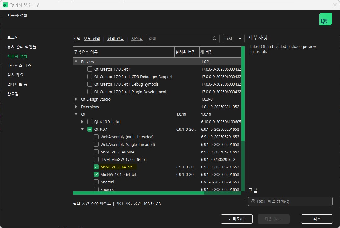Click the QBSP 파일 탐색(Q) button
Image resolution: width=340 pixels, height=228 pixels.
point(290,201)
